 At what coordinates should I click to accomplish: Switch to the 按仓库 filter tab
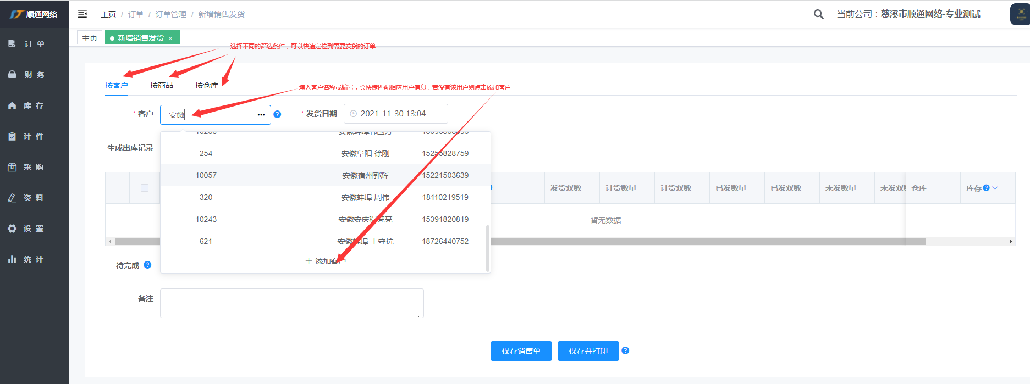coord(206,85)
